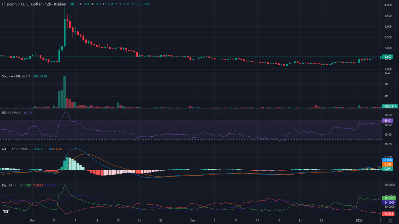Click the 8M volume scale label
The width and height of the screenshot is (399, 224).
pyautogui.click(x=386, y=85)
